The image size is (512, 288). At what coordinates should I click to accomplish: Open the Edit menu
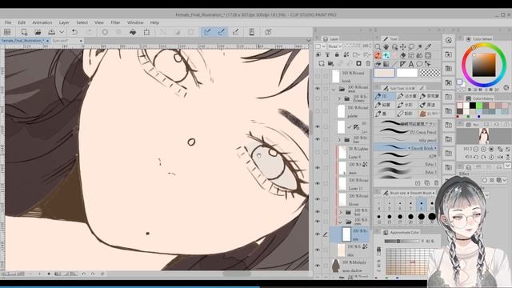pyautogui.click(x=22, y=22)
